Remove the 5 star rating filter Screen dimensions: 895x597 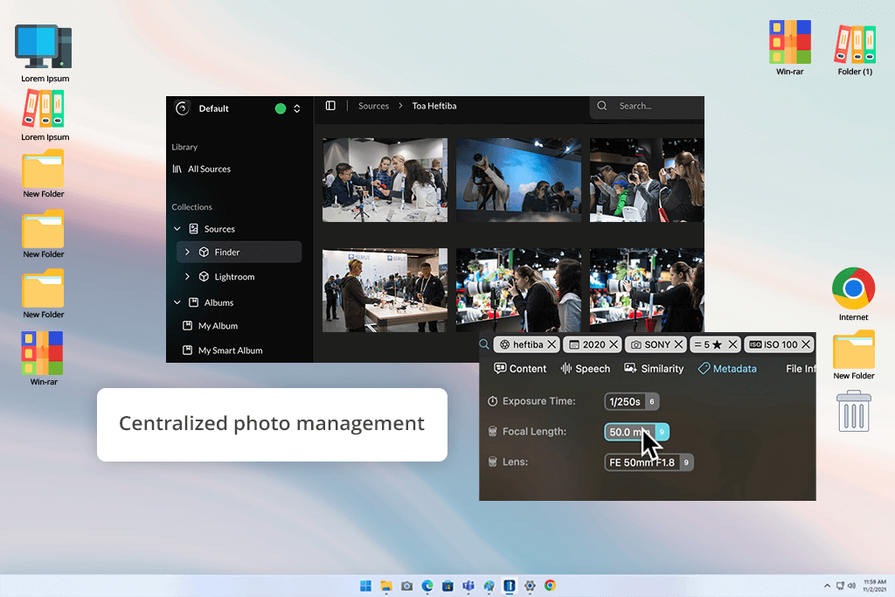[x=733, y=344]
